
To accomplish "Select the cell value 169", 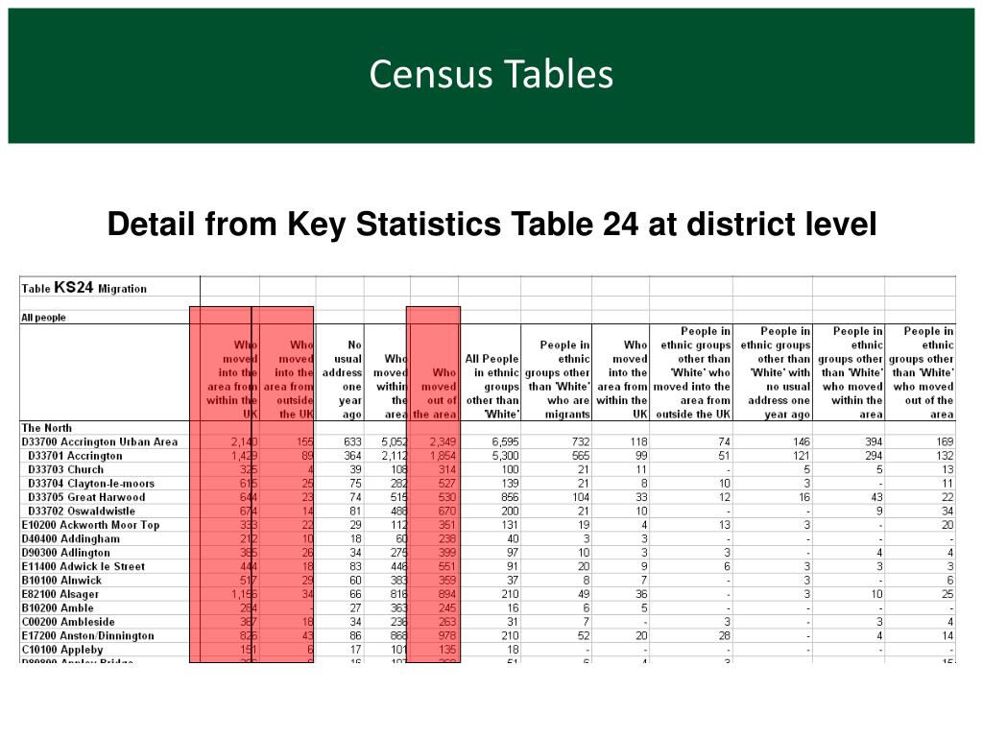I will [945, 441].
